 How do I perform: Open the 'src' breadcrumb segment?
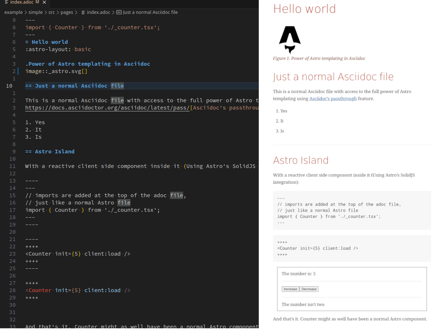[52, 12]
